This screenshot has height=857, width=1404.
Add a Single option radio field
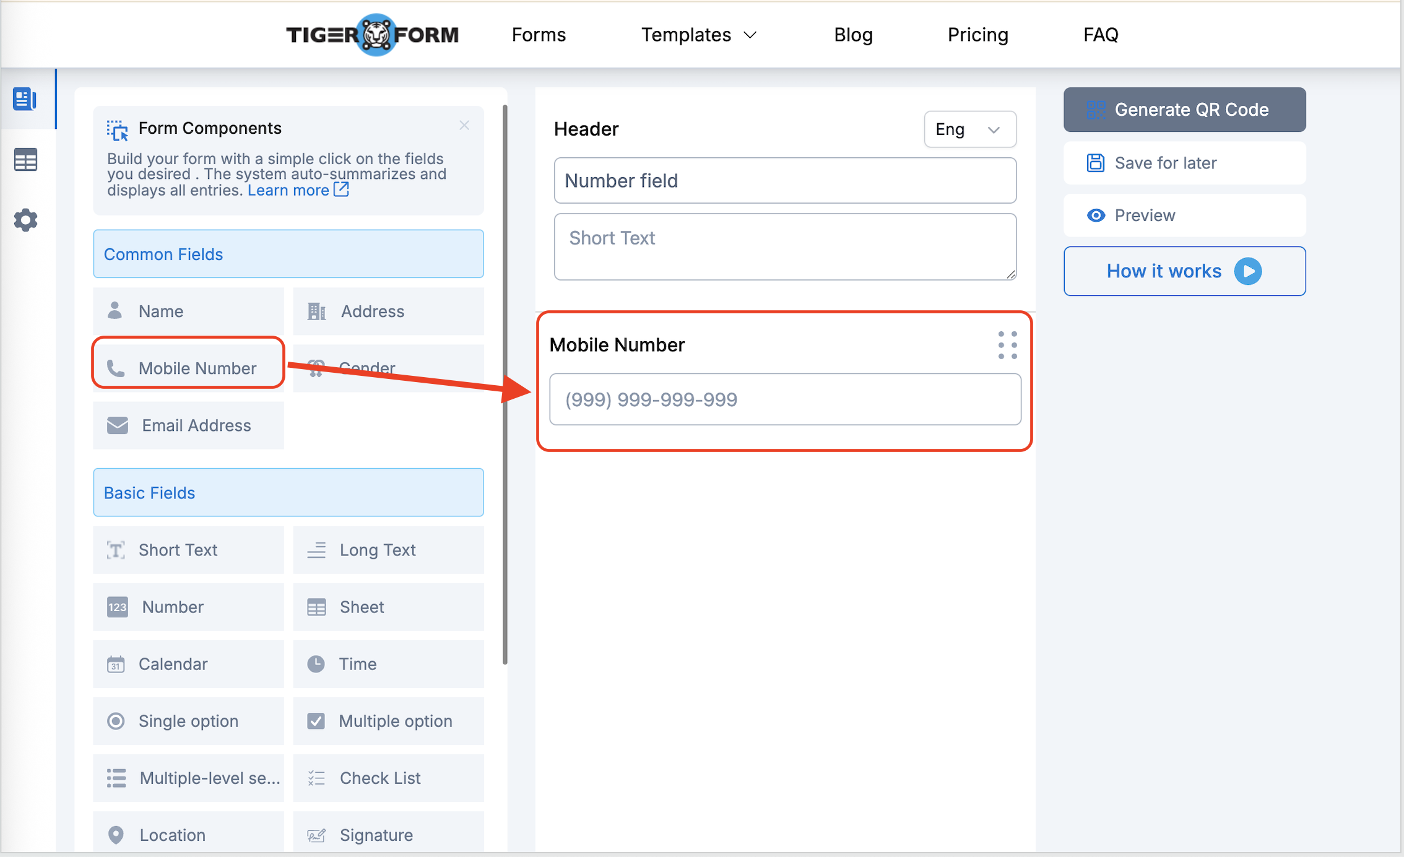188,721
